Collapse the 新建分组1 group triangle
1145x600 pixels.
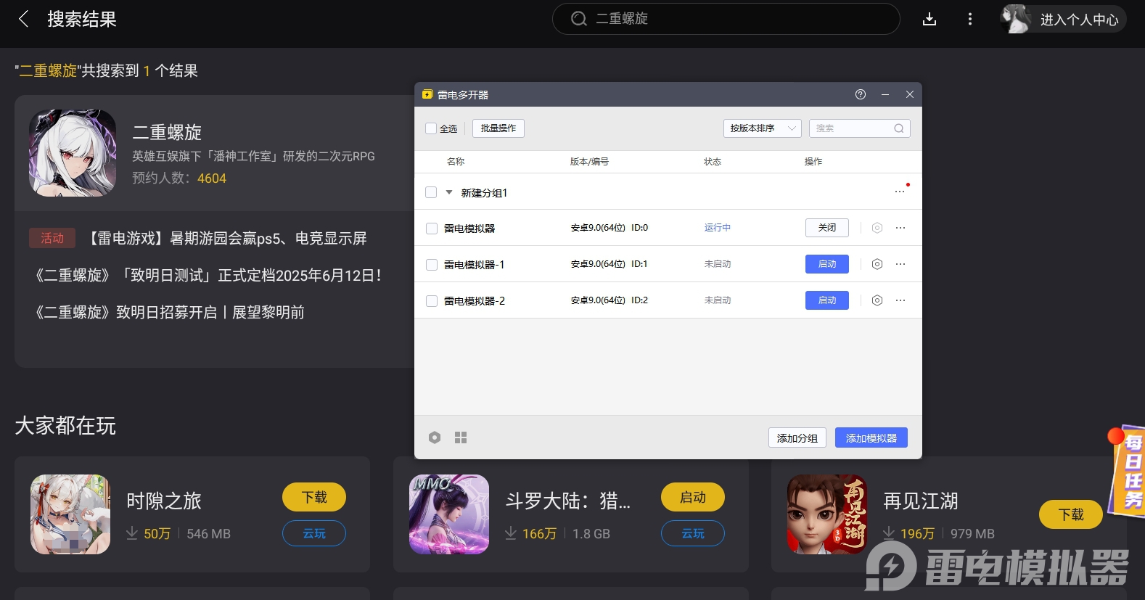click(x=449, y=193)
